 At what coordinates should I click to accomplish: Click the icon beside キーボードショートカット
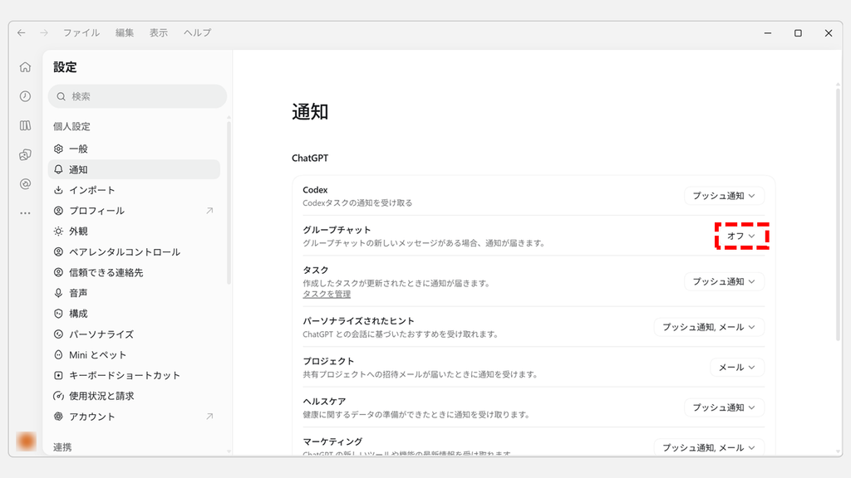coord(59,376)
